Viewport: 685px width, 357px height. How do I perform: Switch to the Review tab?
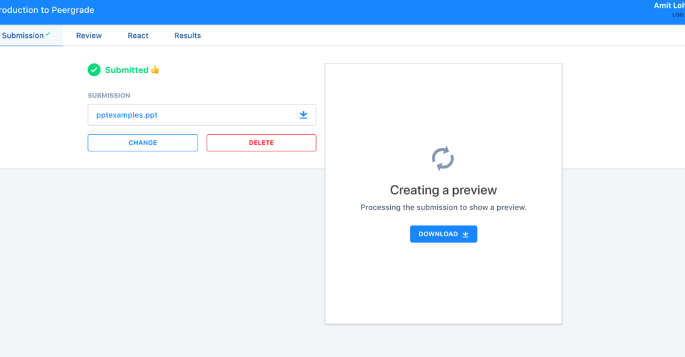pos(89,35)
